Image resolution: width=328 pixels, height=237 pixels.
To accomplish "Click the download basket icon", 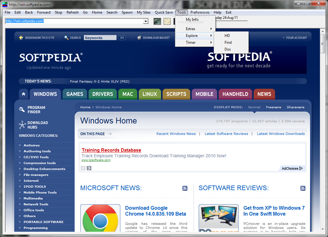I will pos(139,38).
